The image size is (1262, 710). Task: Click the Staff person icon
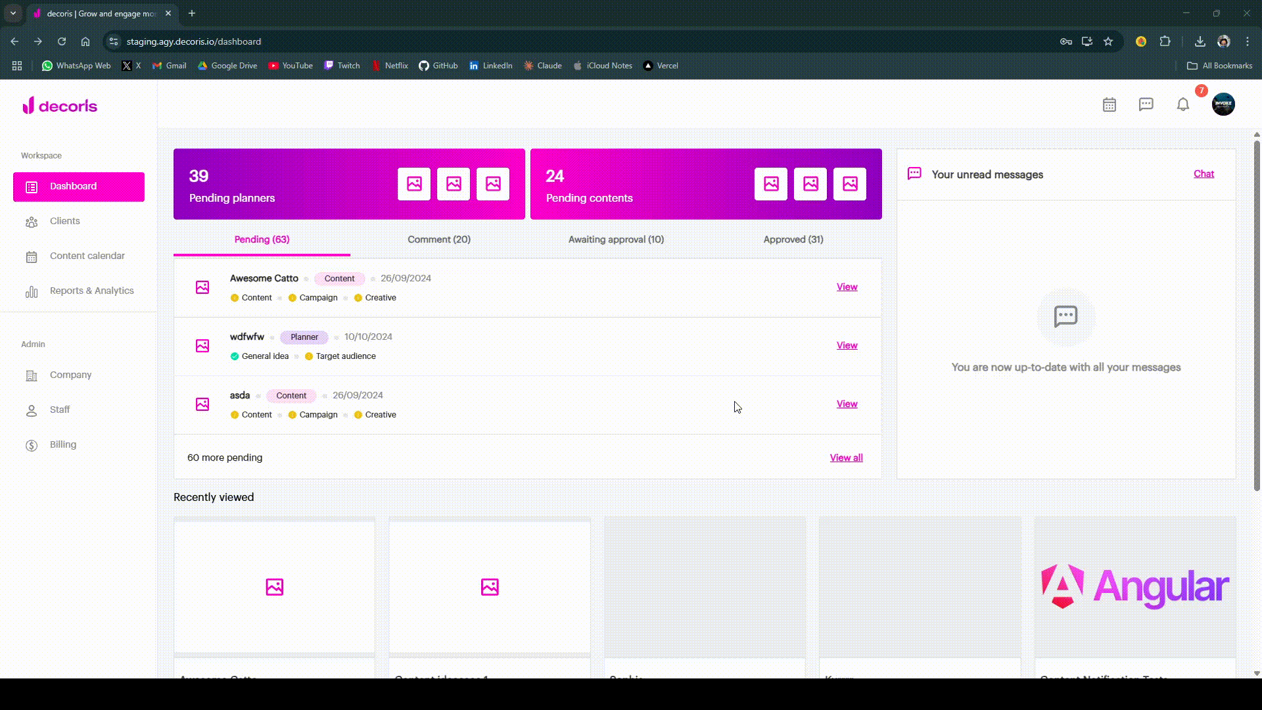coord(32,411)
